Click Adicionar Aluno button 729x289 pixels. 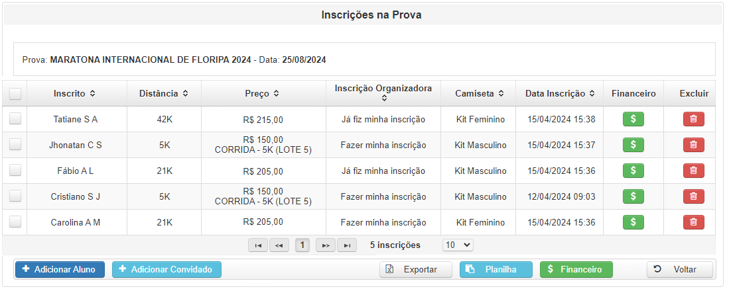(60, 270)
